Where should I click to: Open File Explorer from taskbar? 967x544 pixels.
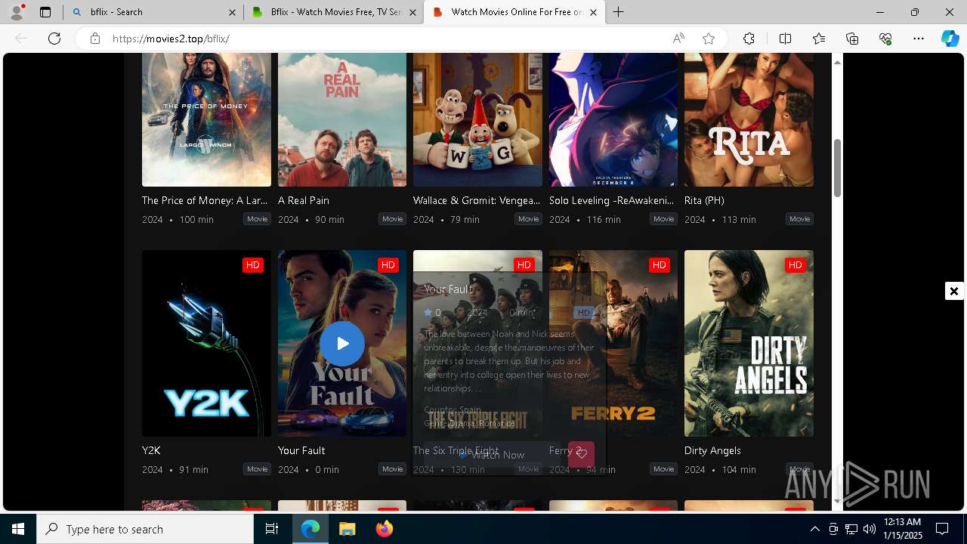347,529
